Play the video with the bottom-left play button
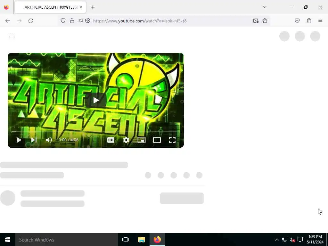The width and height of the screenshot is (328, 246). [x=19, y=140]
